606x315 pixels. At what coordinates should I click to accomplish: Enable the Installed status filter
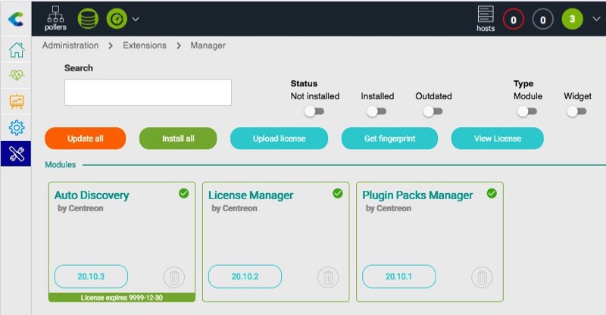(x=376, y=111)
